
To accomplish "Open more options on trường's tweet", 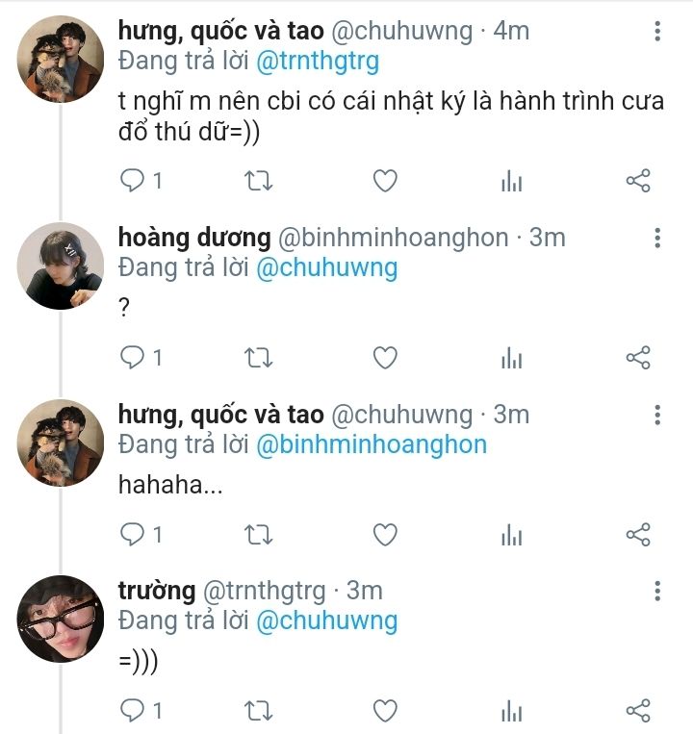I will (x=657, y=591).
